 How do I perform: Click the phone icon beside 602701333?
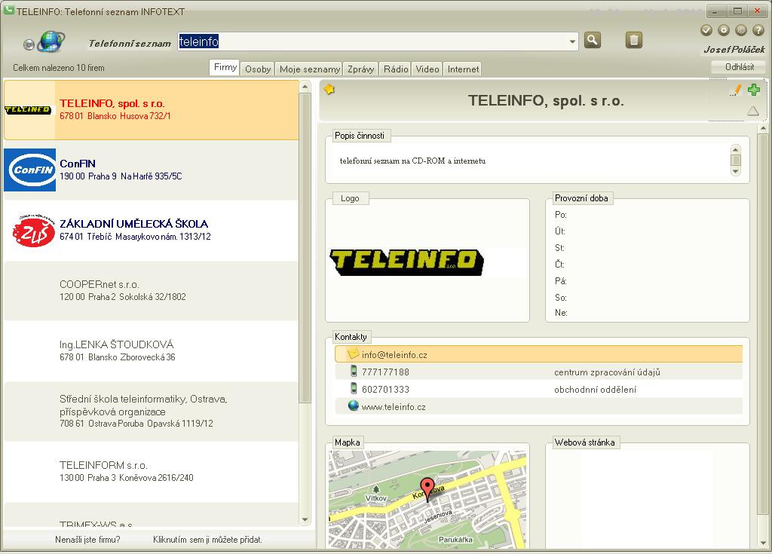click(x=354, y=388)
